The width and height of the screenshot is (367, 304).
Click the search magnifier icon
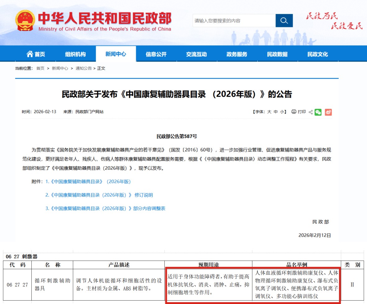coord(284,20)
